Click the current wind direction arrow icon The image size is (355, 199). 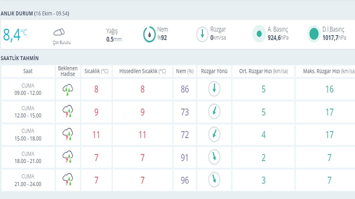[202, 34]
